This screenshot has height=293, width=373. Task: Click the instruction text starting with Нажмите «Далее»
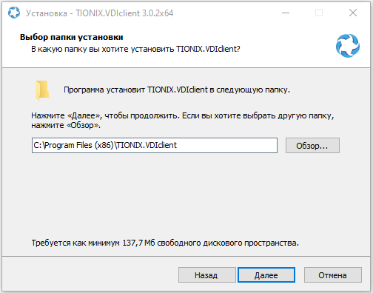click(x=183, y=121)
